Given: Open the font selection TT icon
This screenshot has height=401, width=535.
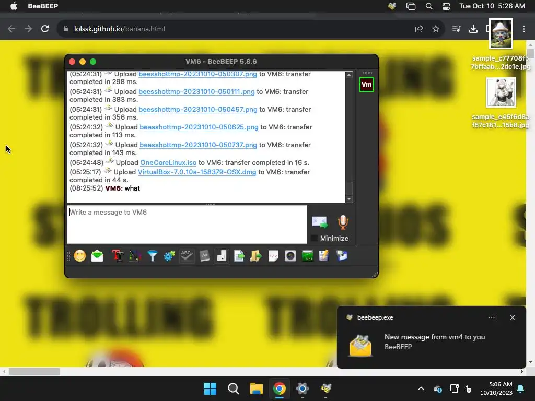Looking at the screenshot, I should (x=118, y=256).
